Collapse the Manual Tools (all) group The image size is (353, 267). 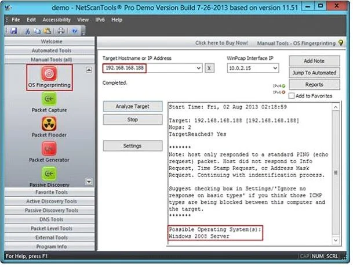click(x=49, y=60)
